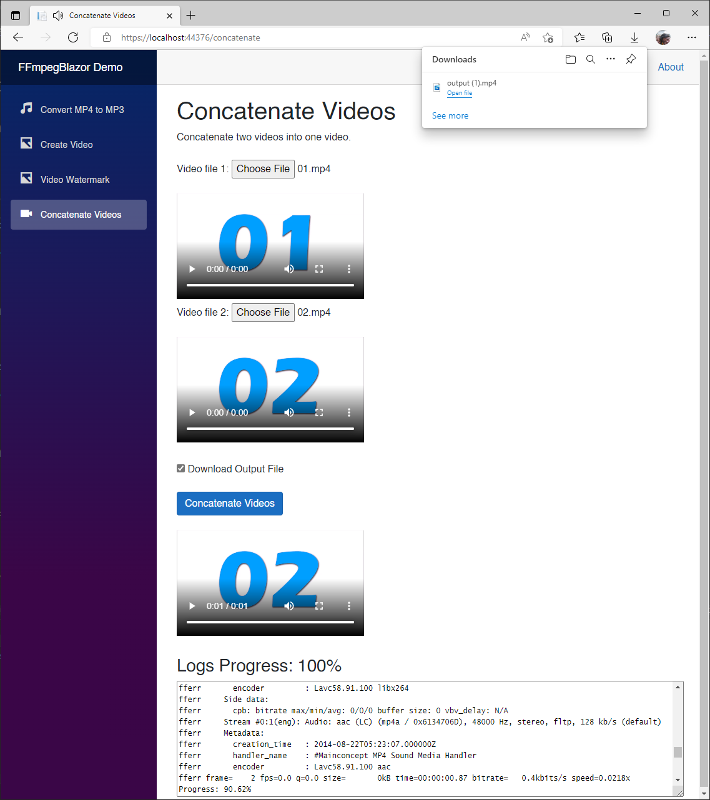Open more options on 02 input video
The width and height of the screenshot is (710, 800).
point(349,412)
